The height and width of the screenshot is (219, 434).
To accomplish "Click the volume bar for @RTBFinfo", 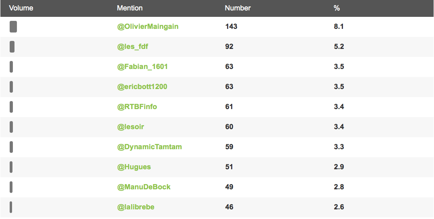I will click(x=11, y=107).
